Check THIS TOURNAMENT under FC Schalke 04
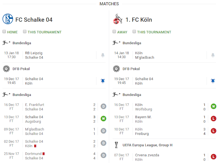 25,32
